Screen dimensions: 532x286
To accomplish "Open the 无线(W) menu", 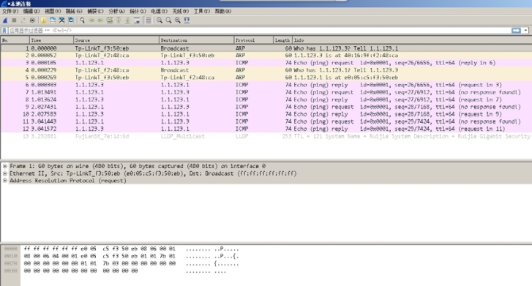I will click(x=181, y=11).
